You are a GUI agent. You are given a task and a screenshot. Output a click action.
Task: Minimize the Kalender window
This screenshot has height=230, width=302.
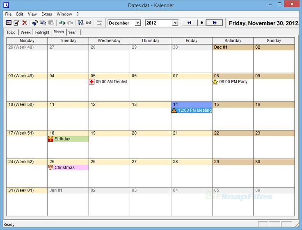270,4
